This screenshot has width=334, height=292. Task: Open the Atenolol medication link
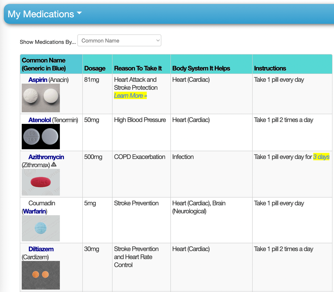[40, 120]
